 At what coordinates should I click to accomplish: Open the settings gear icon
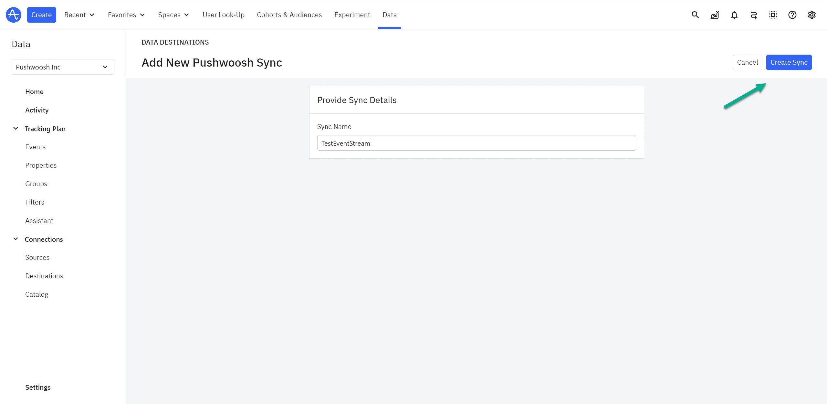[811, 15]
